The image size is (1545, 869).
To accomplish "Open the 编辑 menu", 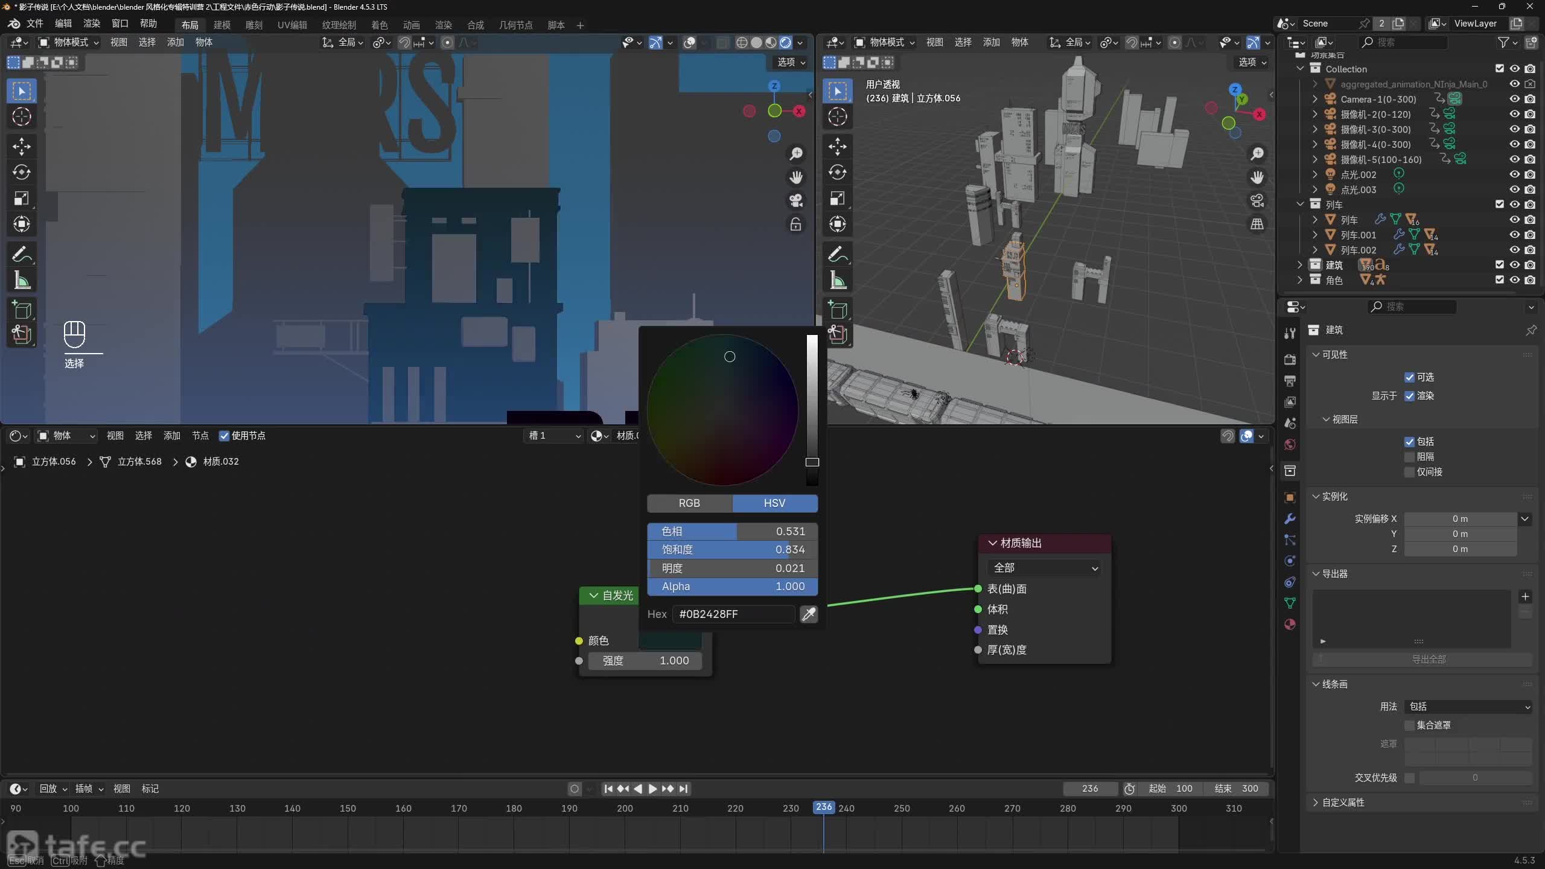I will coord(63,24).
